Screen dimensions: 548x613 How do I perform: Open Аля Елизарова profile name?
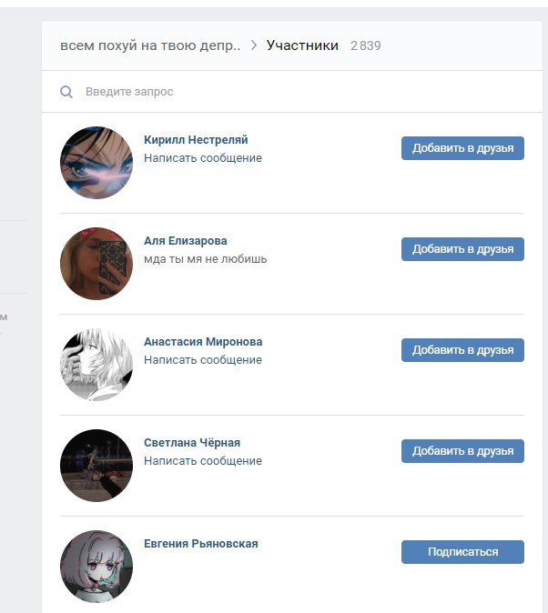coord(185,240)
